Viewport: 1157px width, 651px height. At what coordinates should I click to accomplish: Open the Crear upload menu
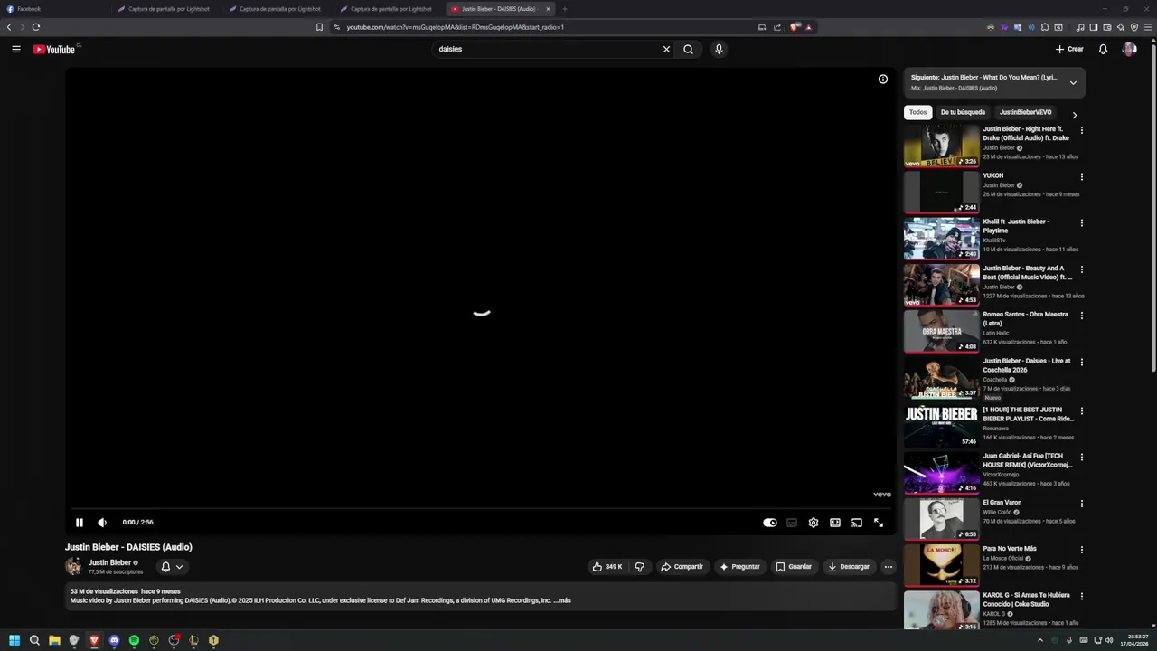pyautogui.click(x=1069, y=49)
